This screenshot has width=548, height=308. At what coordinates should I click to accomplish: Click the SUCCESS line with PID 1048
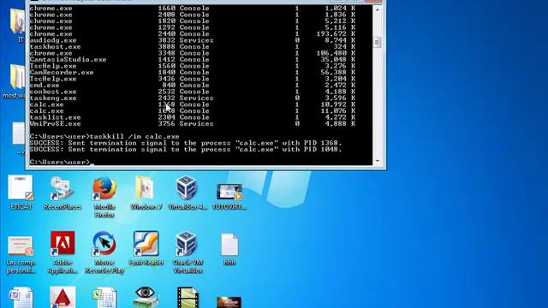pyautogui.click(x=186, y=149)
